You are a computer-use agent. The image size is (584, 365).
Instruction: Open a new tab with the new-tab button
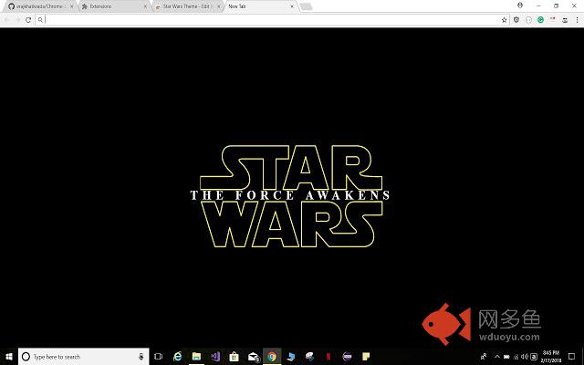point(306,6)
